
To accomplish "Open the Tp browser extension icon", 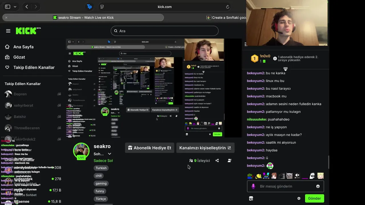I will click(90, 7).
